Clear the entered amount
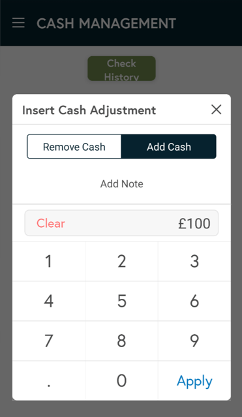Image resolution: width=242 pixels, height=417 pixels. [x=50, y=223]
